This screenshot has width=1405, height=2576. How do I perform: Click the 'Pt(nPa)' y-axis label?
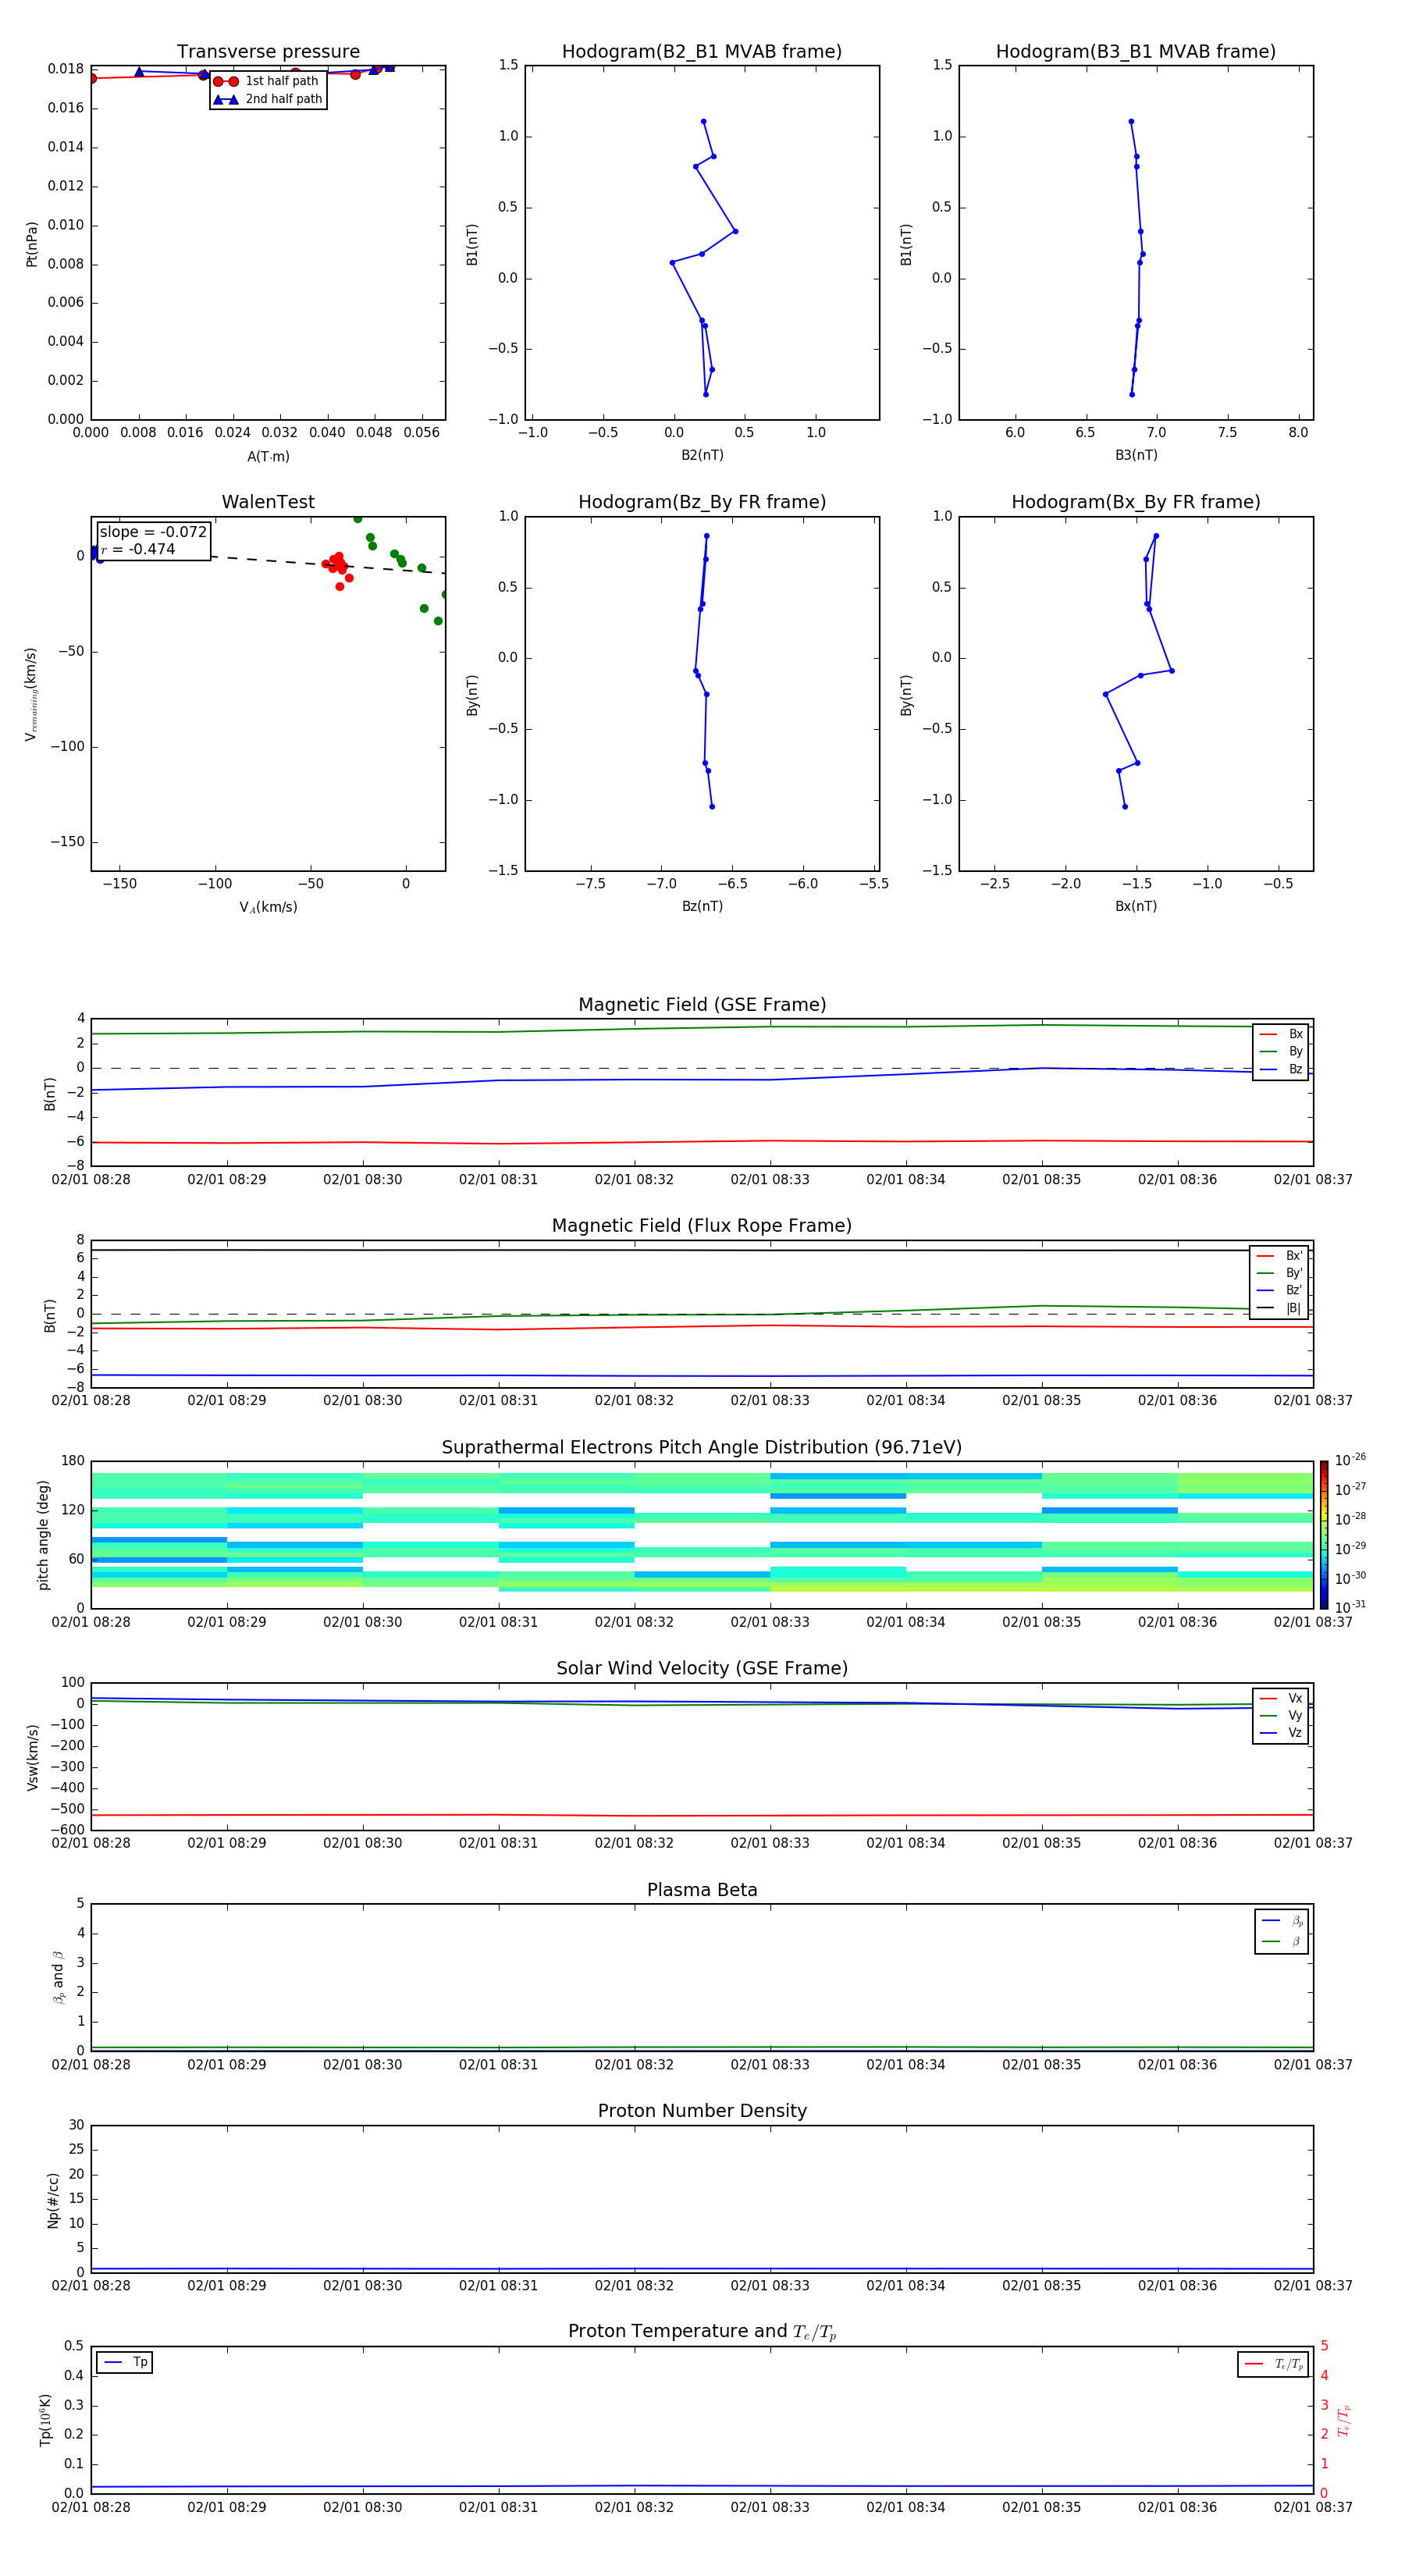32,244
